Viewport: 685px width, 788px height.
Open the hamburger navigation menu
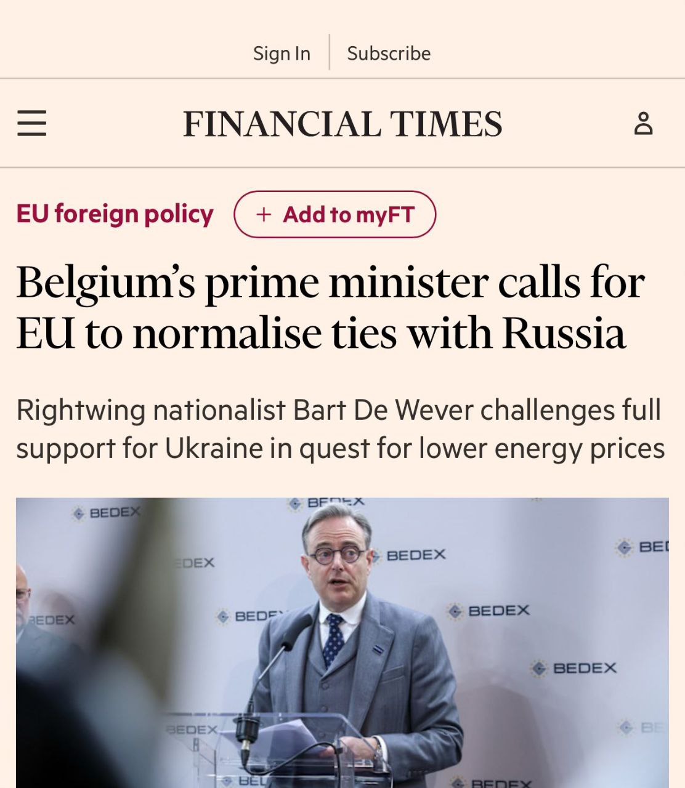coord(32,123)
